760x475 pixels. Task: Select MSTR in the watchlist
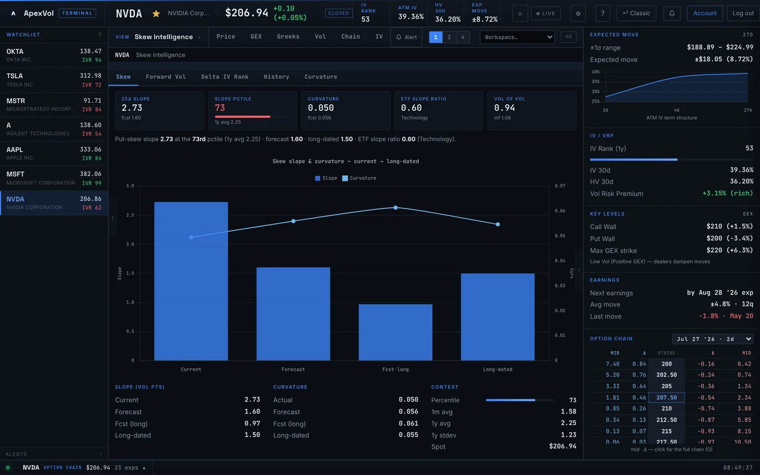(x=54, y=105)
